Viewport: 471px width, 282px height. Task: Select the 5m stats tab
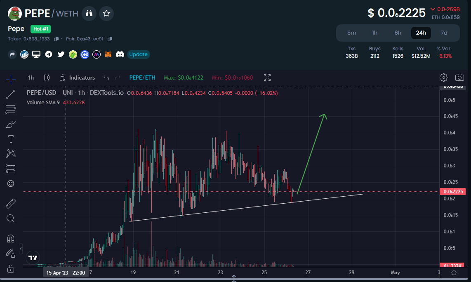[352, 33]
